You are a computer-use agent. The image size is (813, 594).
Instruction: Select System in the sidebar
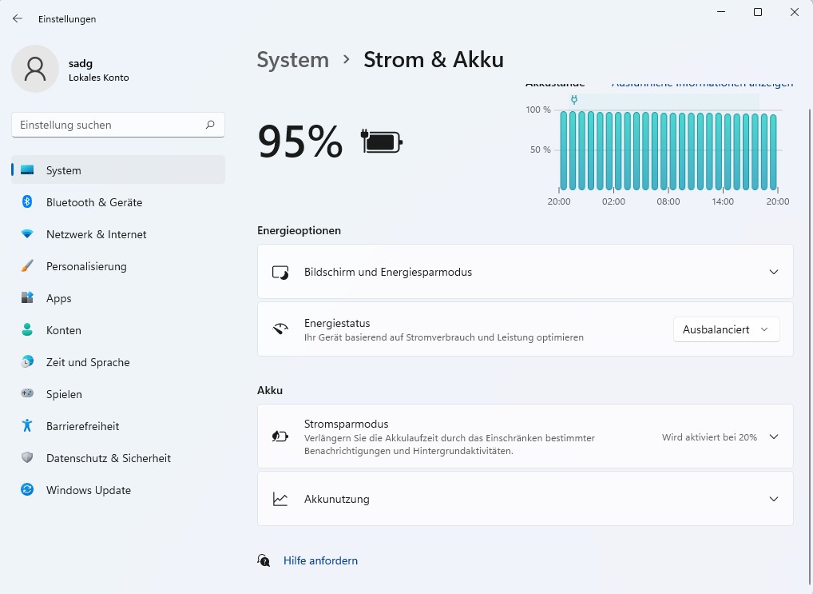click(64, 170)
